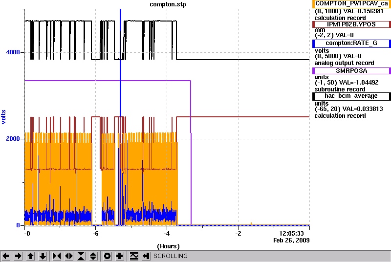391x262 pixels.
Task: Zoom out on the vertical axis (diamond icon)
Action: [x=93, y=256]
